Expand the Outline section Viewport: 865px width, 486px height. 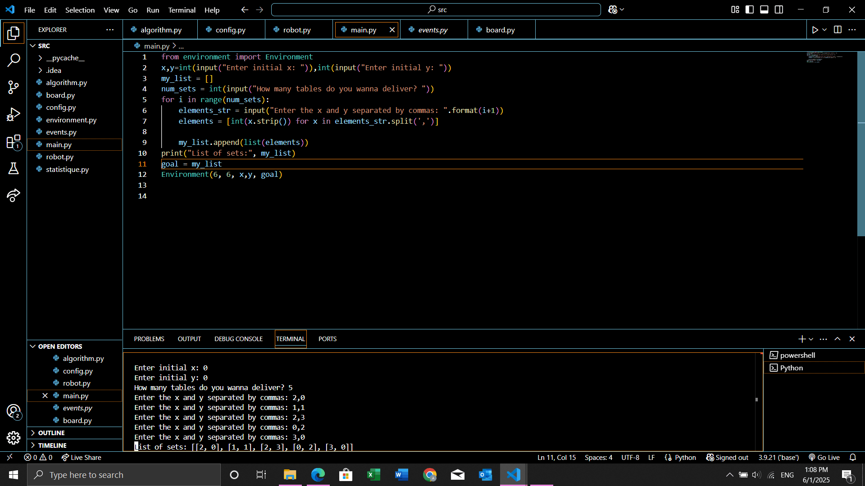[51, 433]
